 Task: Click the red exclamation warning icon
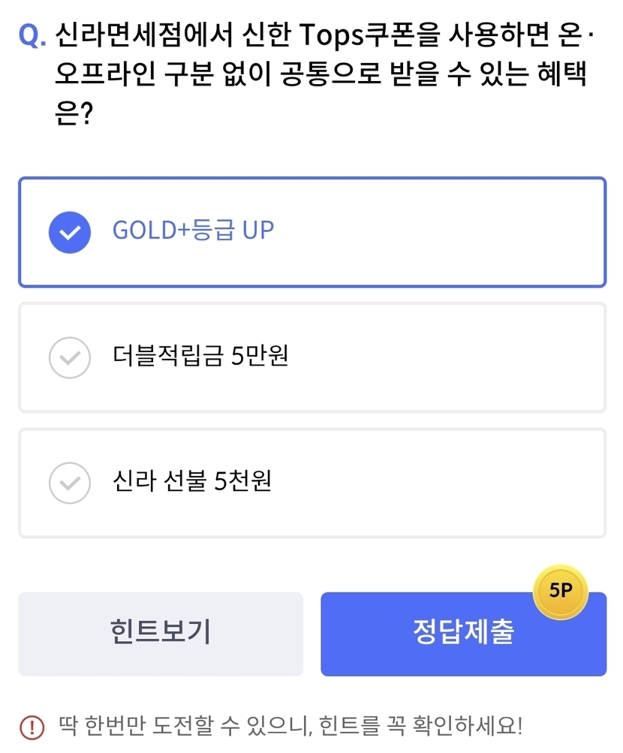(32, 727)
